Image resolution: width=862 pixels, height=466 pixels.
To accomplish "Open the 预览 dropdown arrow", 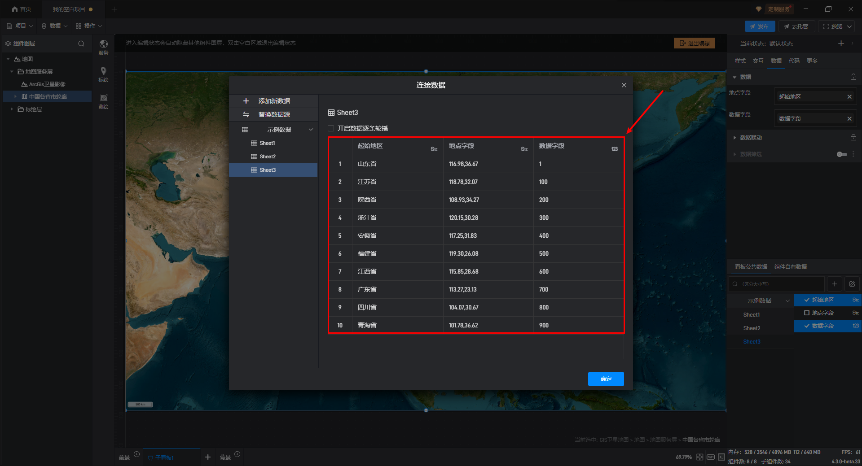I will click(849, 26).
